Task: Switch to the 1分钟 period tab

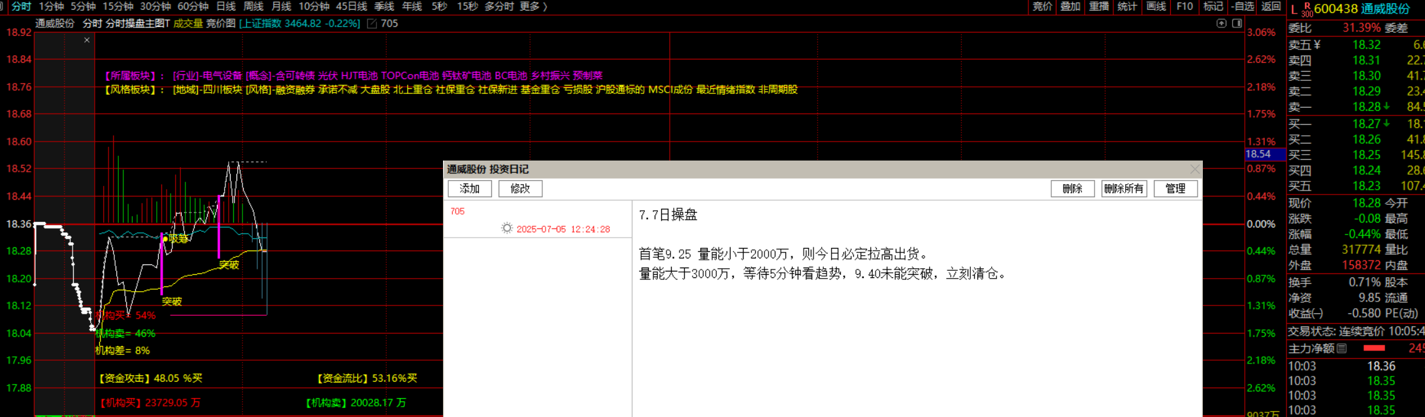Action: (51, 7)
